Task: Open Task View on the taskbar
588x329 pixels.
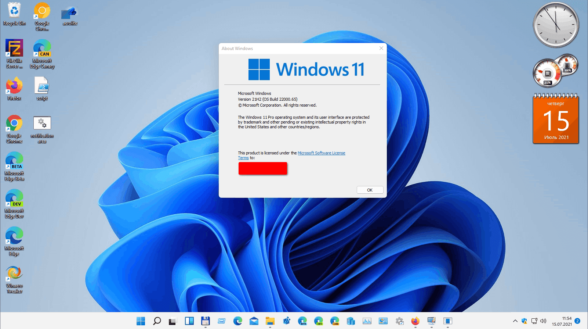Action: (173, 321)
